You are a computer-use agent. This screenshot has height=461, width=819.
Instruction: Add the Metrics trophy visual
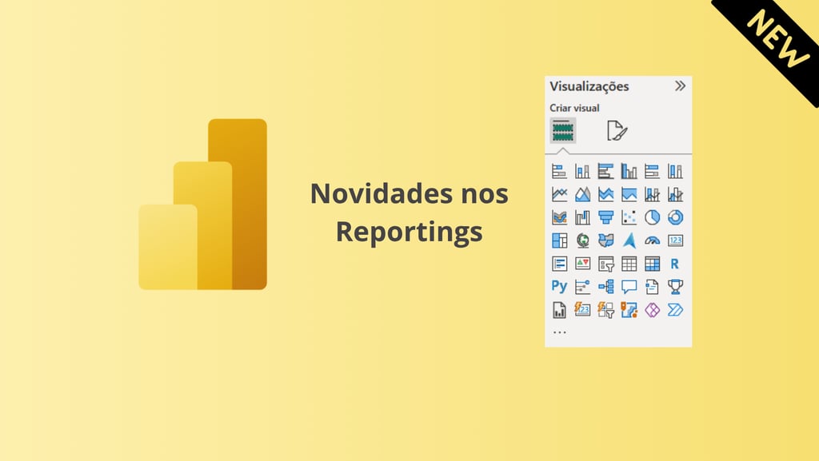[x=675, y=287]
